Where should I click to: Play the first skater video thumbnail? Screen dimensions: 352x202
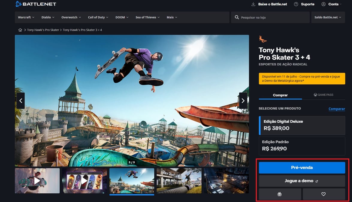pos(37,181)
